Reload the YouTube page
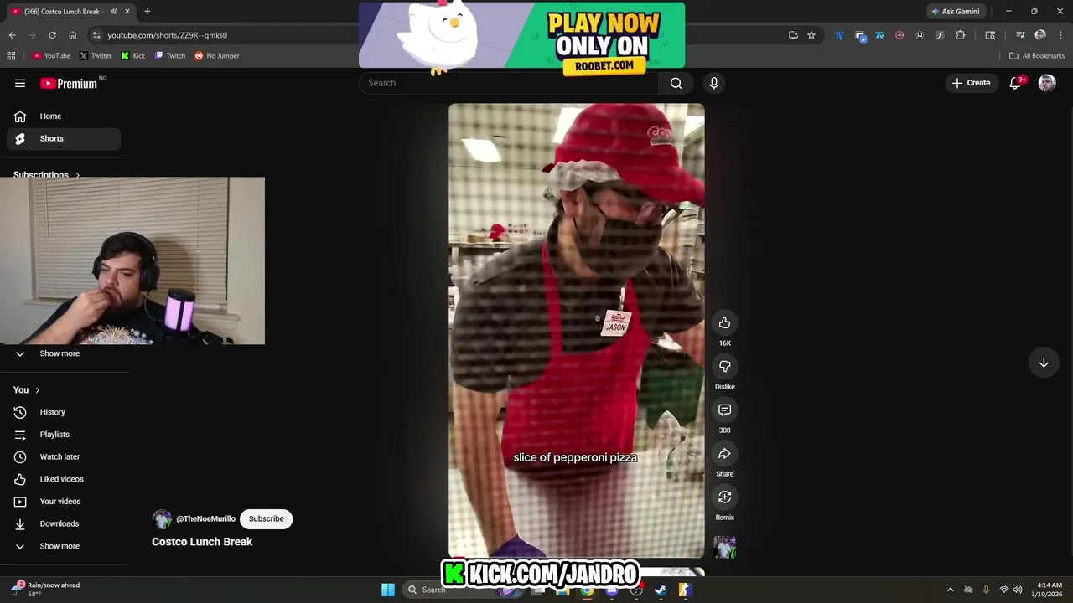 [52, 35]
